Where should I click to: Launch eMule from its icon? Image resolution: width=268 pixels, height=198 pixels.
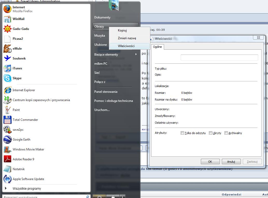pos(7,49)
